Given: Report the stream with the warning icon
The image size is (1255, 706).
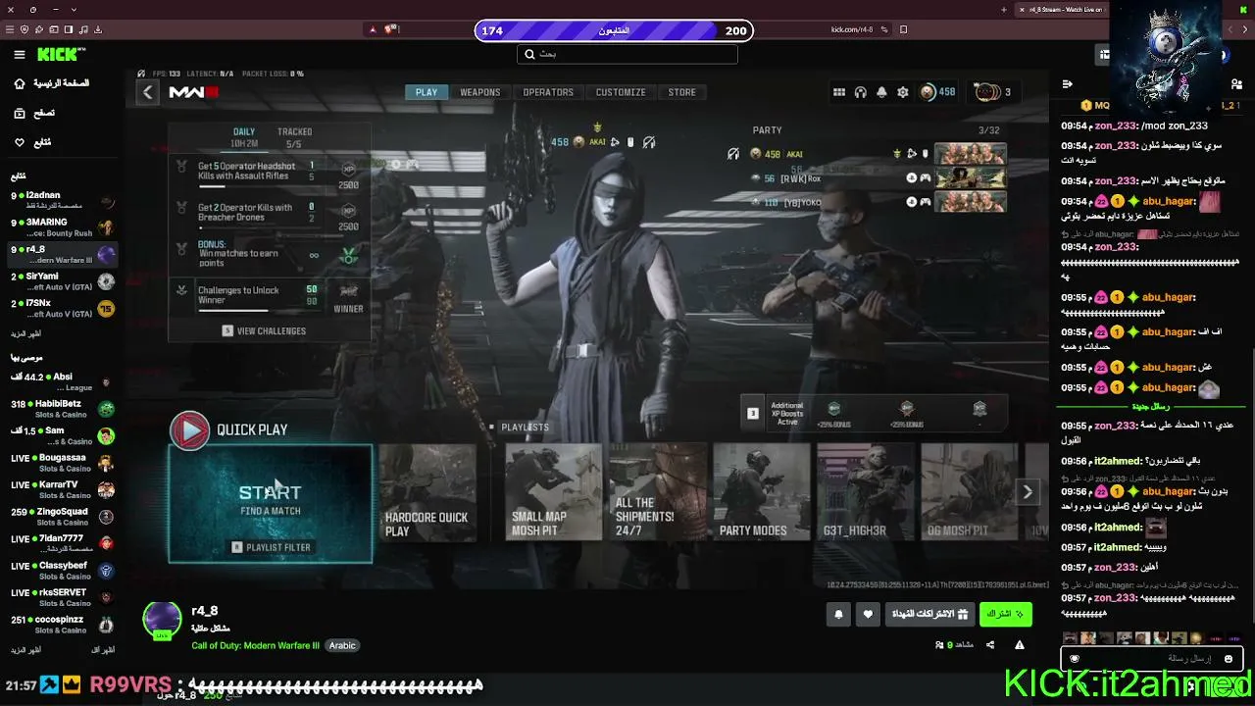Looking at the screenshot, I should click(x=1020, y=644).
